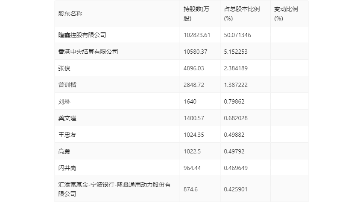This screenshot has height=202, width=363.
Task: Select shareholder 王忠友
Action: click(67, 135)
